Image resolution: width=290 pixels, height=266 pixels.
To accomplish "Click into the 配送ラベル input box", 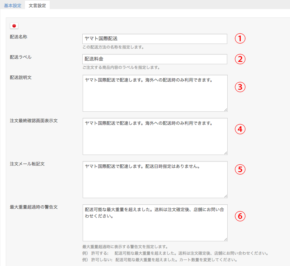I will click(x=155, y=59).
